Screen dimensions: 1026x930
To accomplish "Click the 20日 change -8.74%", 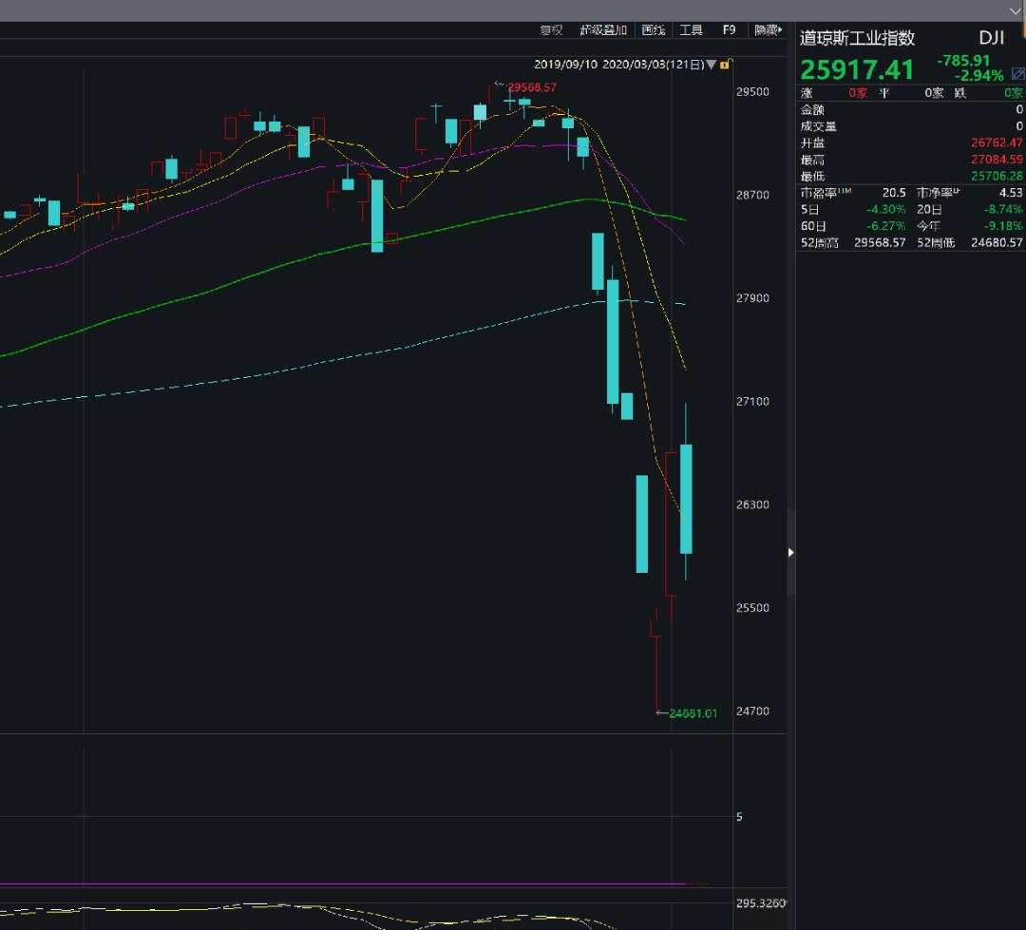I will point(1003,209).
